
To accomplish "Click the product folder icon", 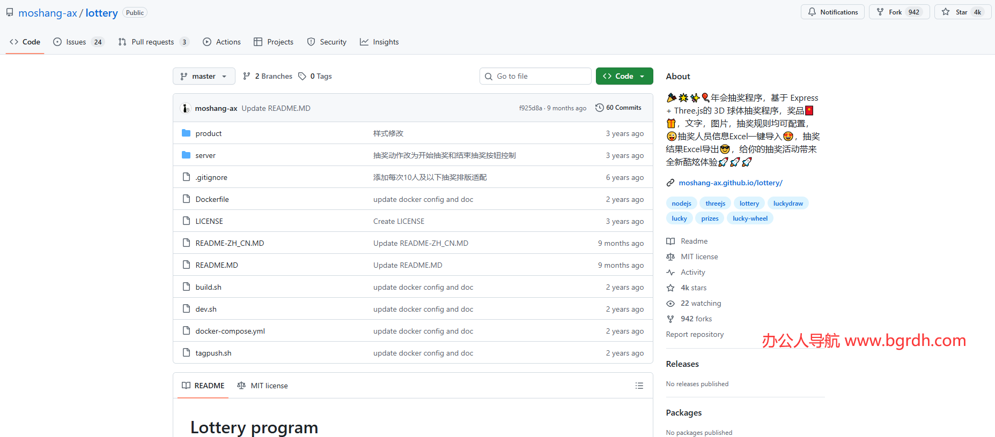I will tap(186, 133).
